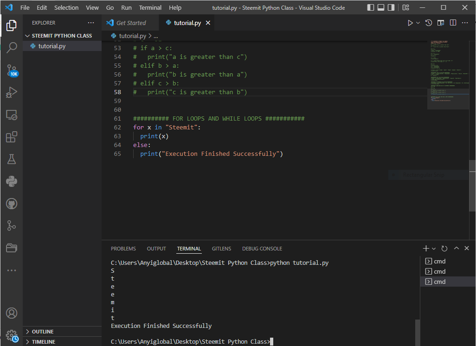Open the Manage settings gear icon
Screen dimensions: 476x346
(x=12, y=335)
